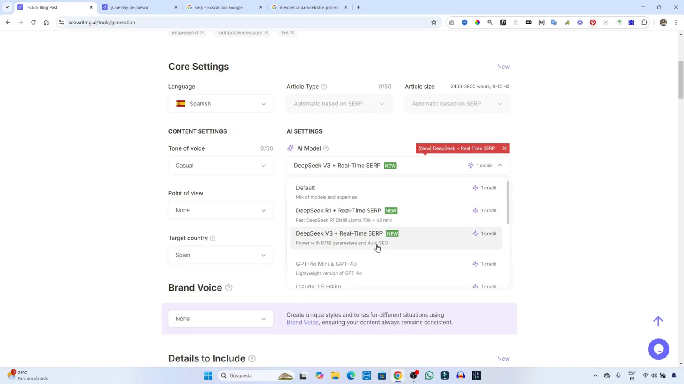Click New next to Details to Include

click(503, 358)
